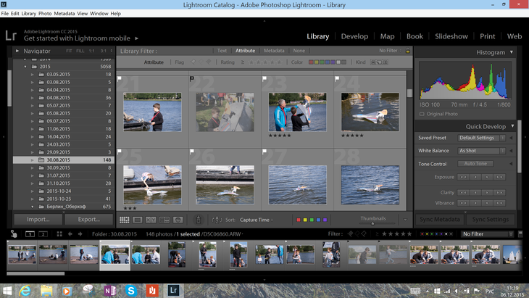Toggle flag on thumbnail 22
This screenshot has height=298, width=529.
(191, 78)
